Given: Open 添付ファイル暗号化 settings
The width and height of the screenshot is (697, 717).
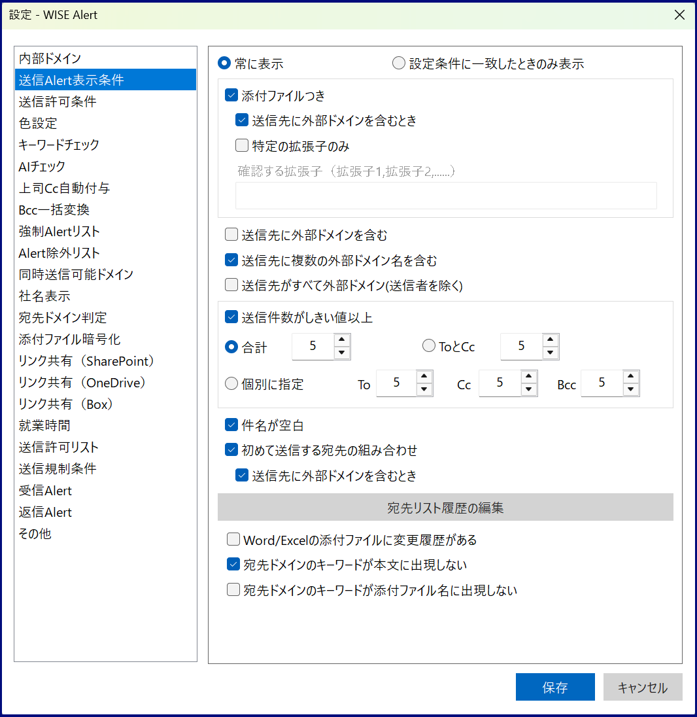Looking at the screenshot, I should tap(105, 340).
